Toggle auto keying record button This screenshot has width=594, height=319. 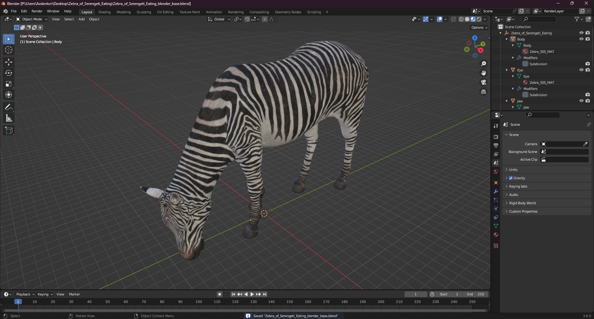[x=219, y=294]
